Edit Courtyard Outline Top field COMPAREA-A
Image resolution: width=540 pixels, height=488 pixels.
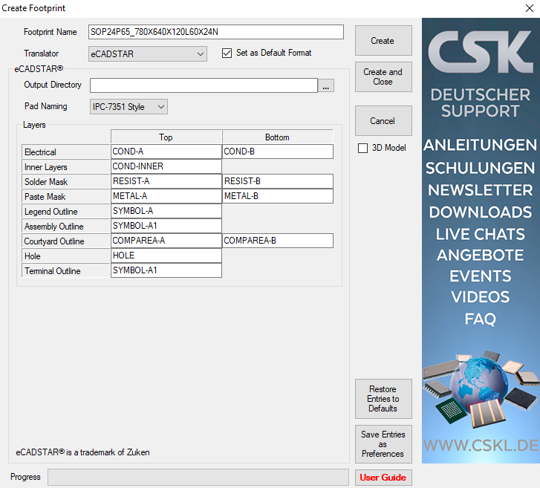[x=166, y=241]
